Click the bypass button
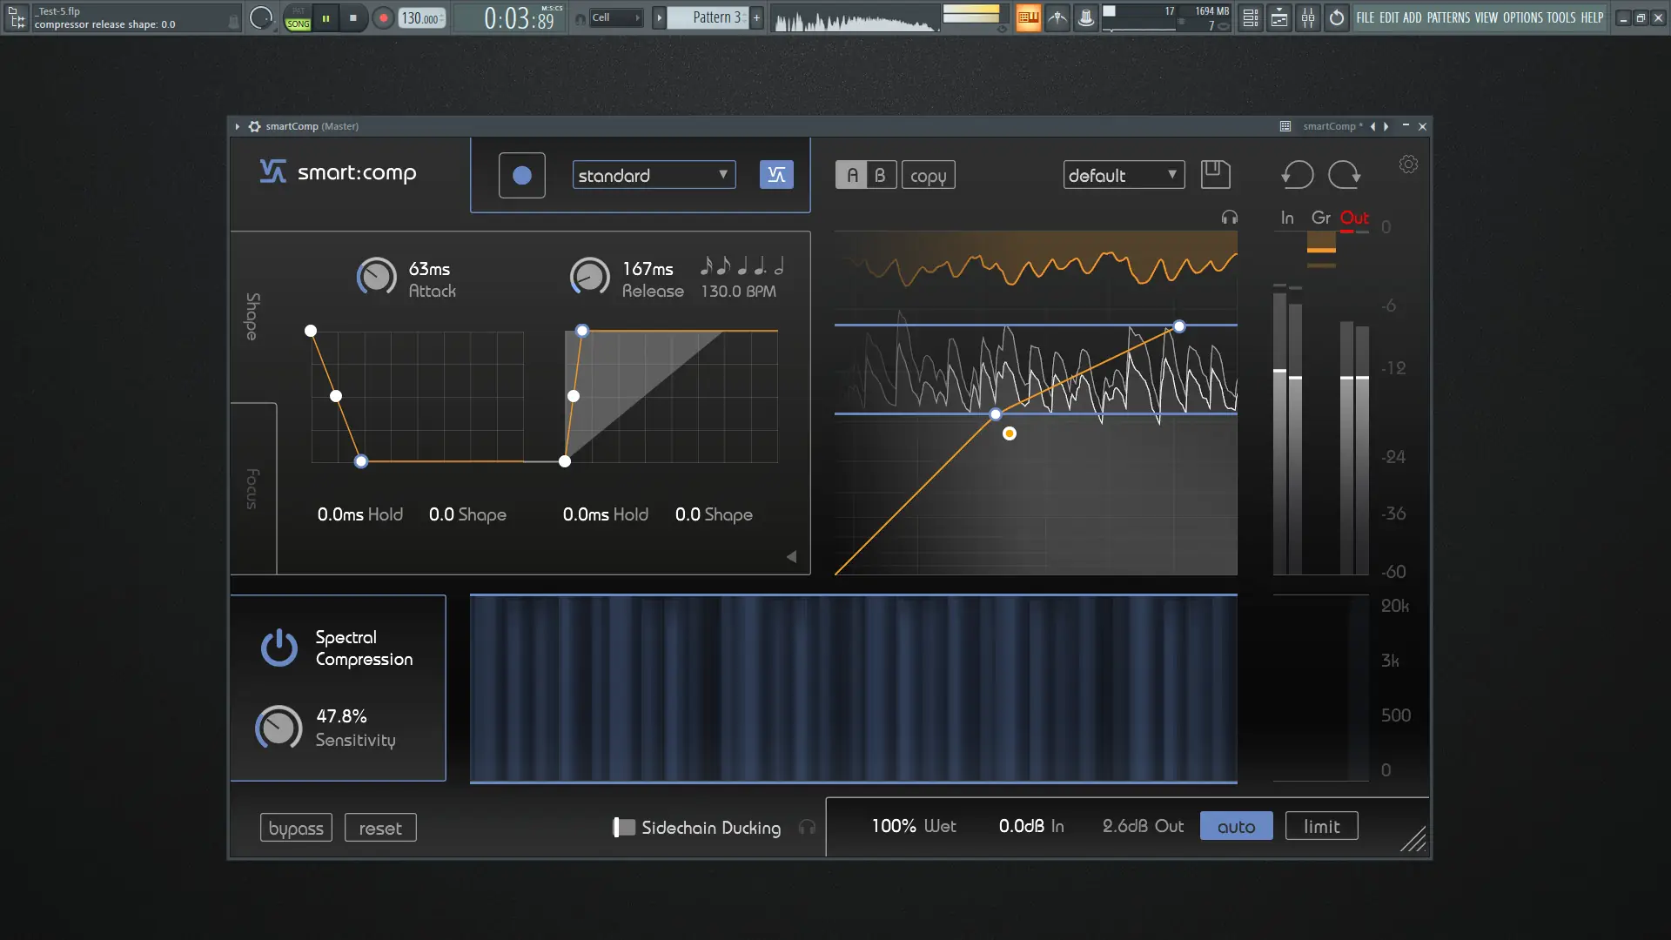This screenshot has height=940, width=1671. click(x=296, y=828)
